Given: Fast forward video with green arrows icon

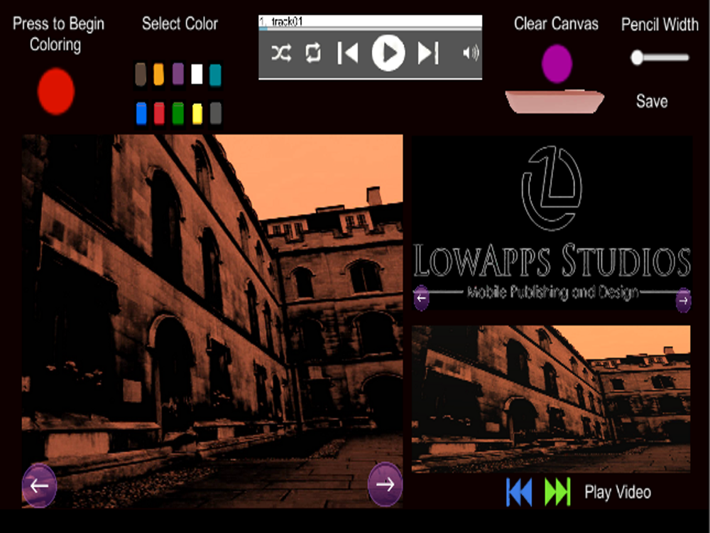Looking at the screenshot, I should [557, 492].
